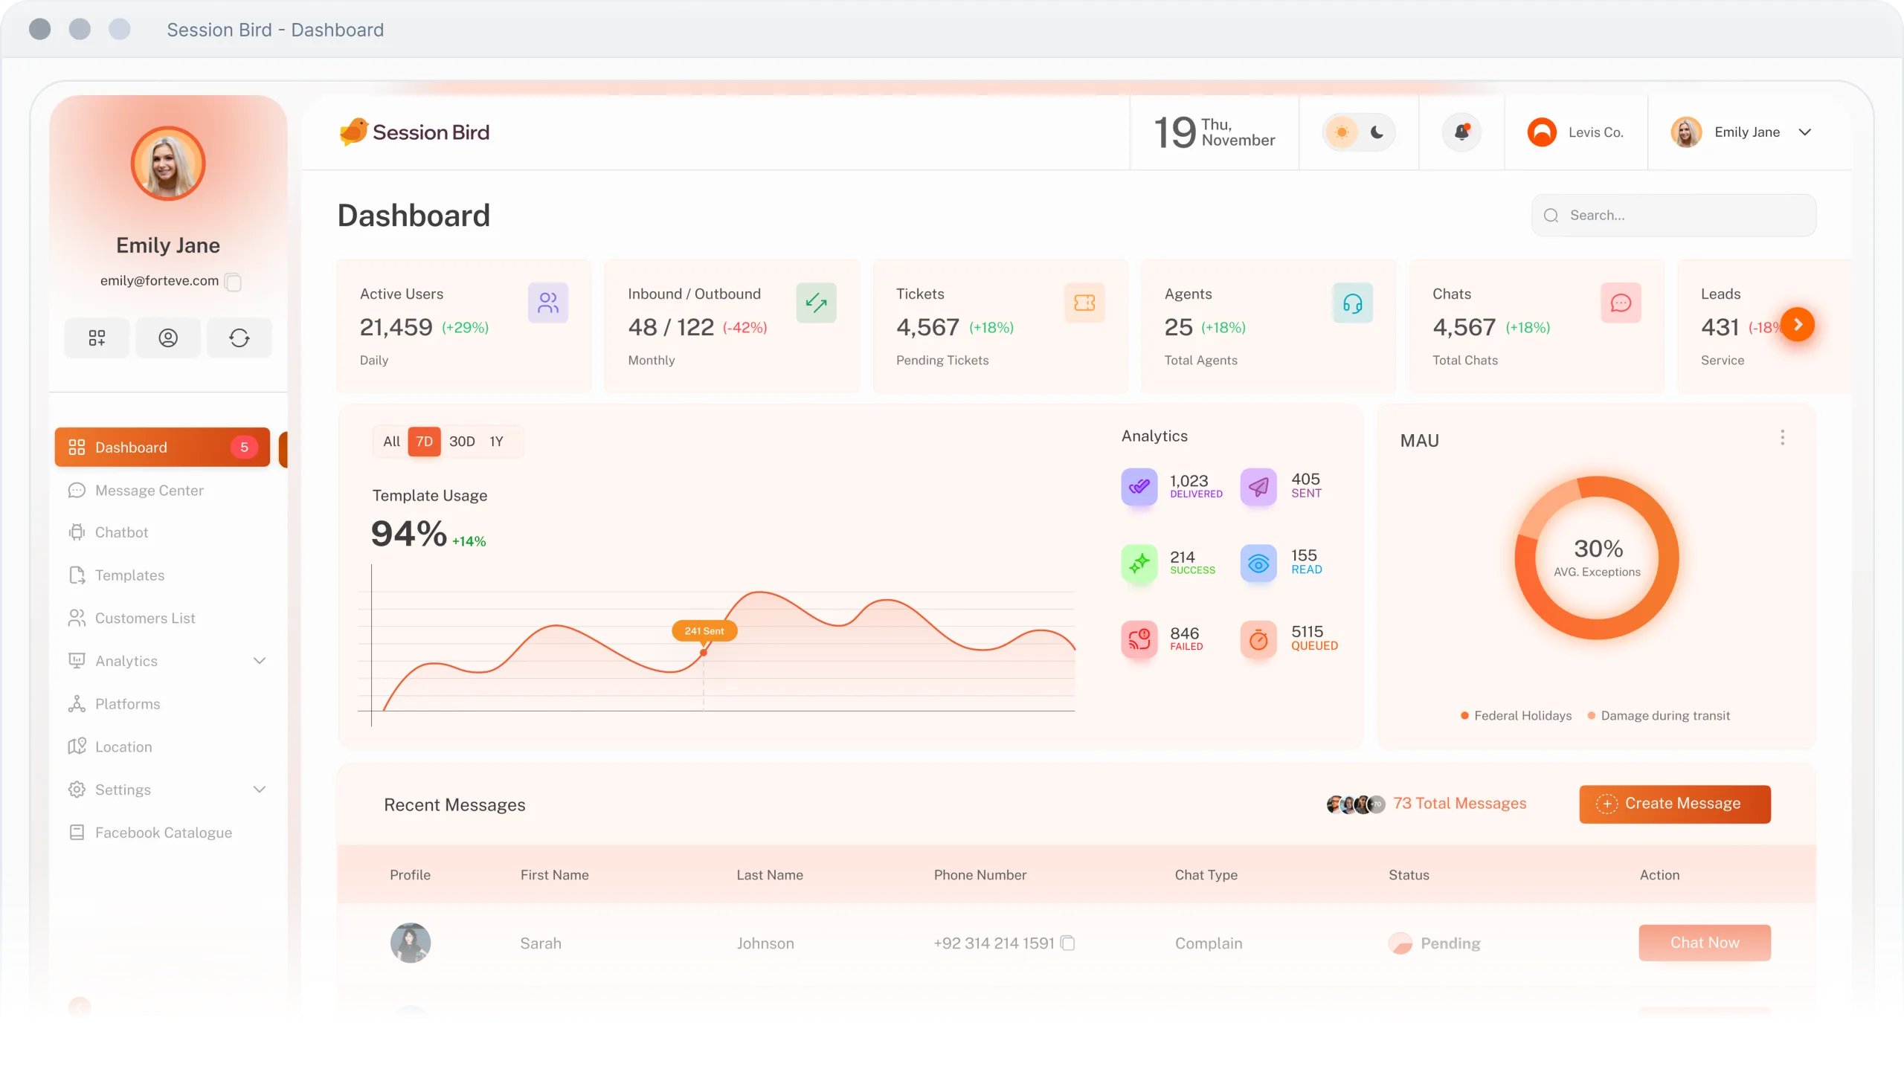Expand the Analytics sidebar submenu
The width and height of the screenshot is (1904, 1075).
(259, 661)
